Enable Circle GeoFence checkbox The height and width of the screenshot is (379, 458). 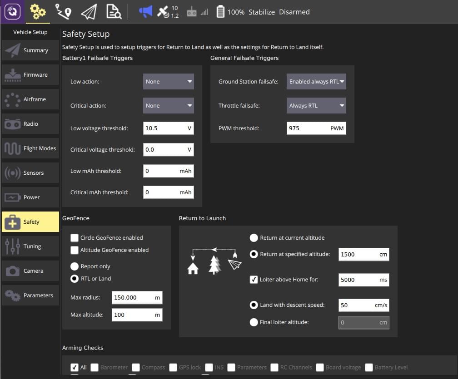(75, 238)
